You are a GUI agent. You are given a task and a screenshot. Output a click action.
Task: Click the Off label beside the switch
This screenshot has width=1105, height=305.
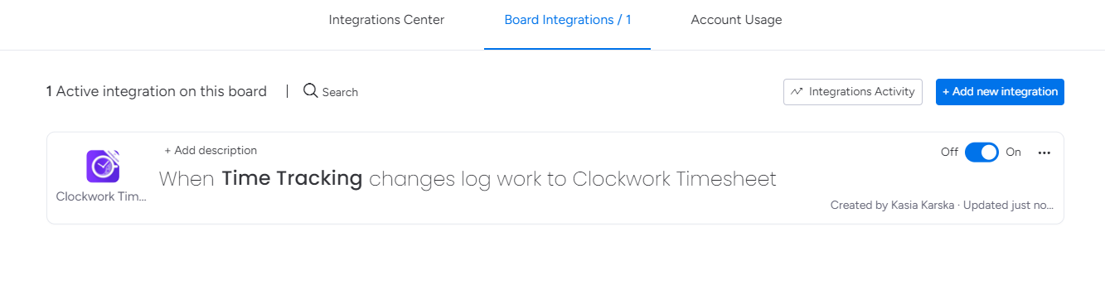[949, 152]
